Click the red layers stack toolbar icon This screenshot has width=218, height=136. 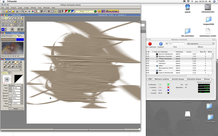pos(49,11)
